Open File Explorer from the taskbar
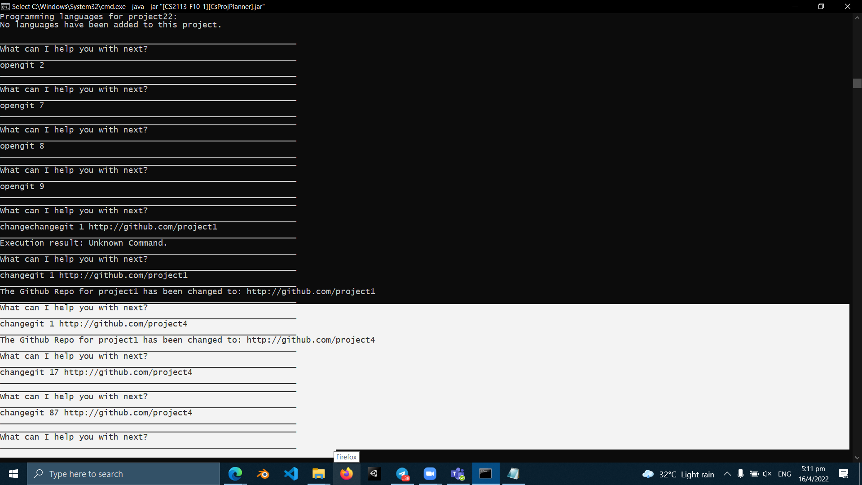Viewport: 862px width, 485px height. tap(319, 474)
